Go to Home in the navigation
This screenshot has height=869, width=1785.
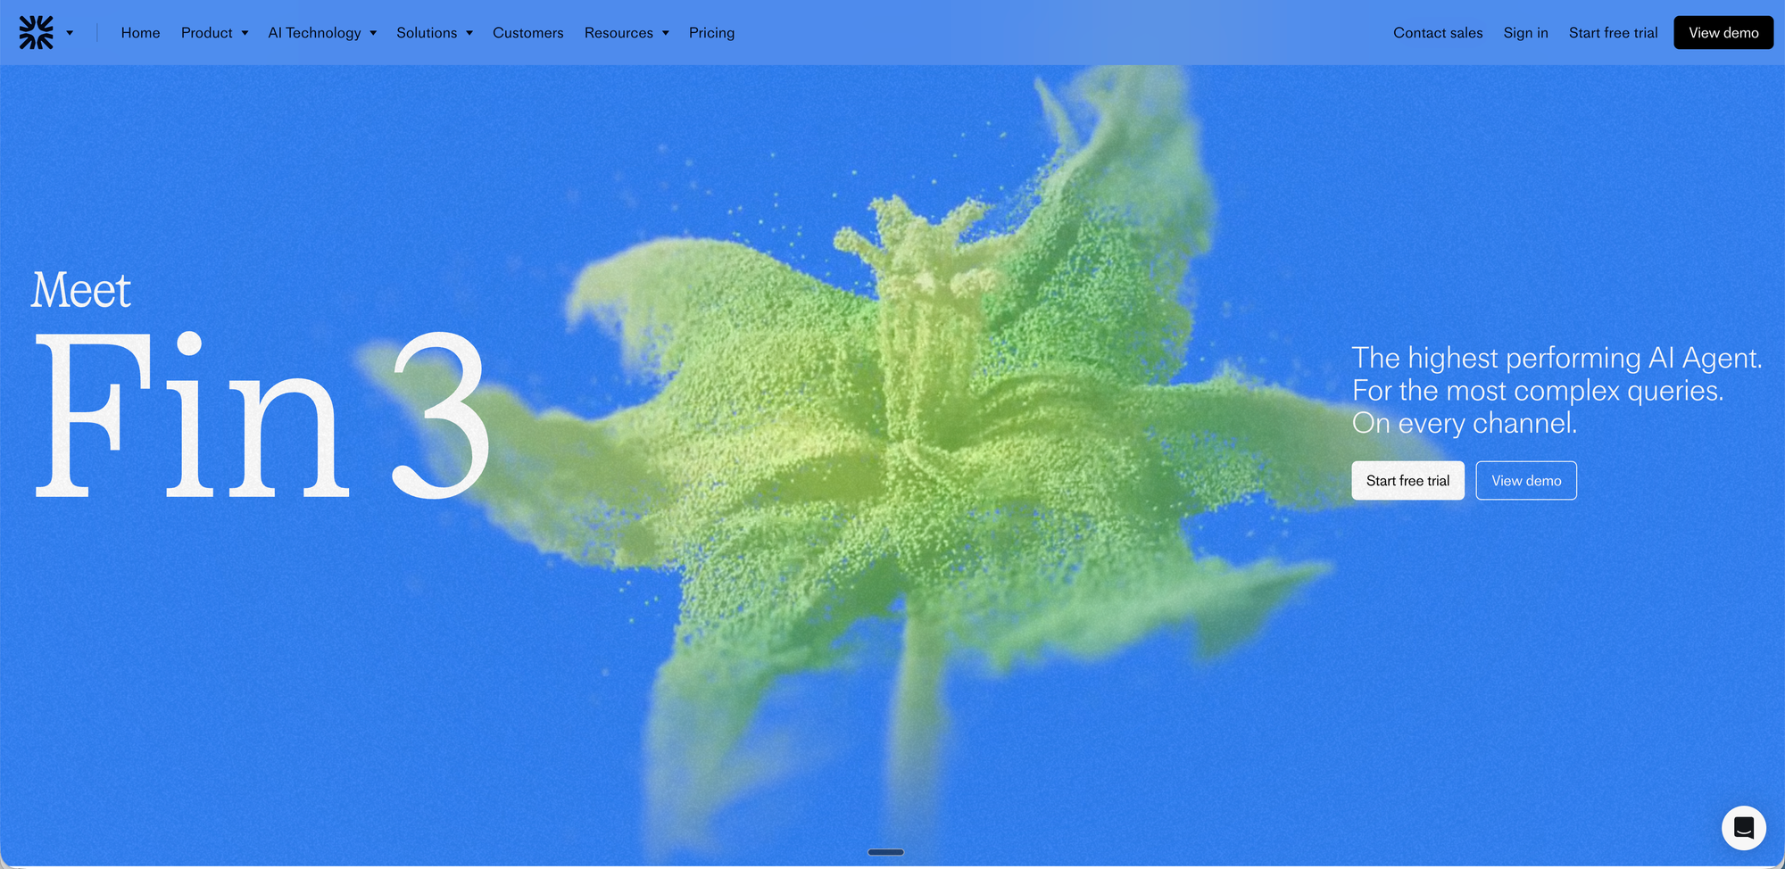141,33
